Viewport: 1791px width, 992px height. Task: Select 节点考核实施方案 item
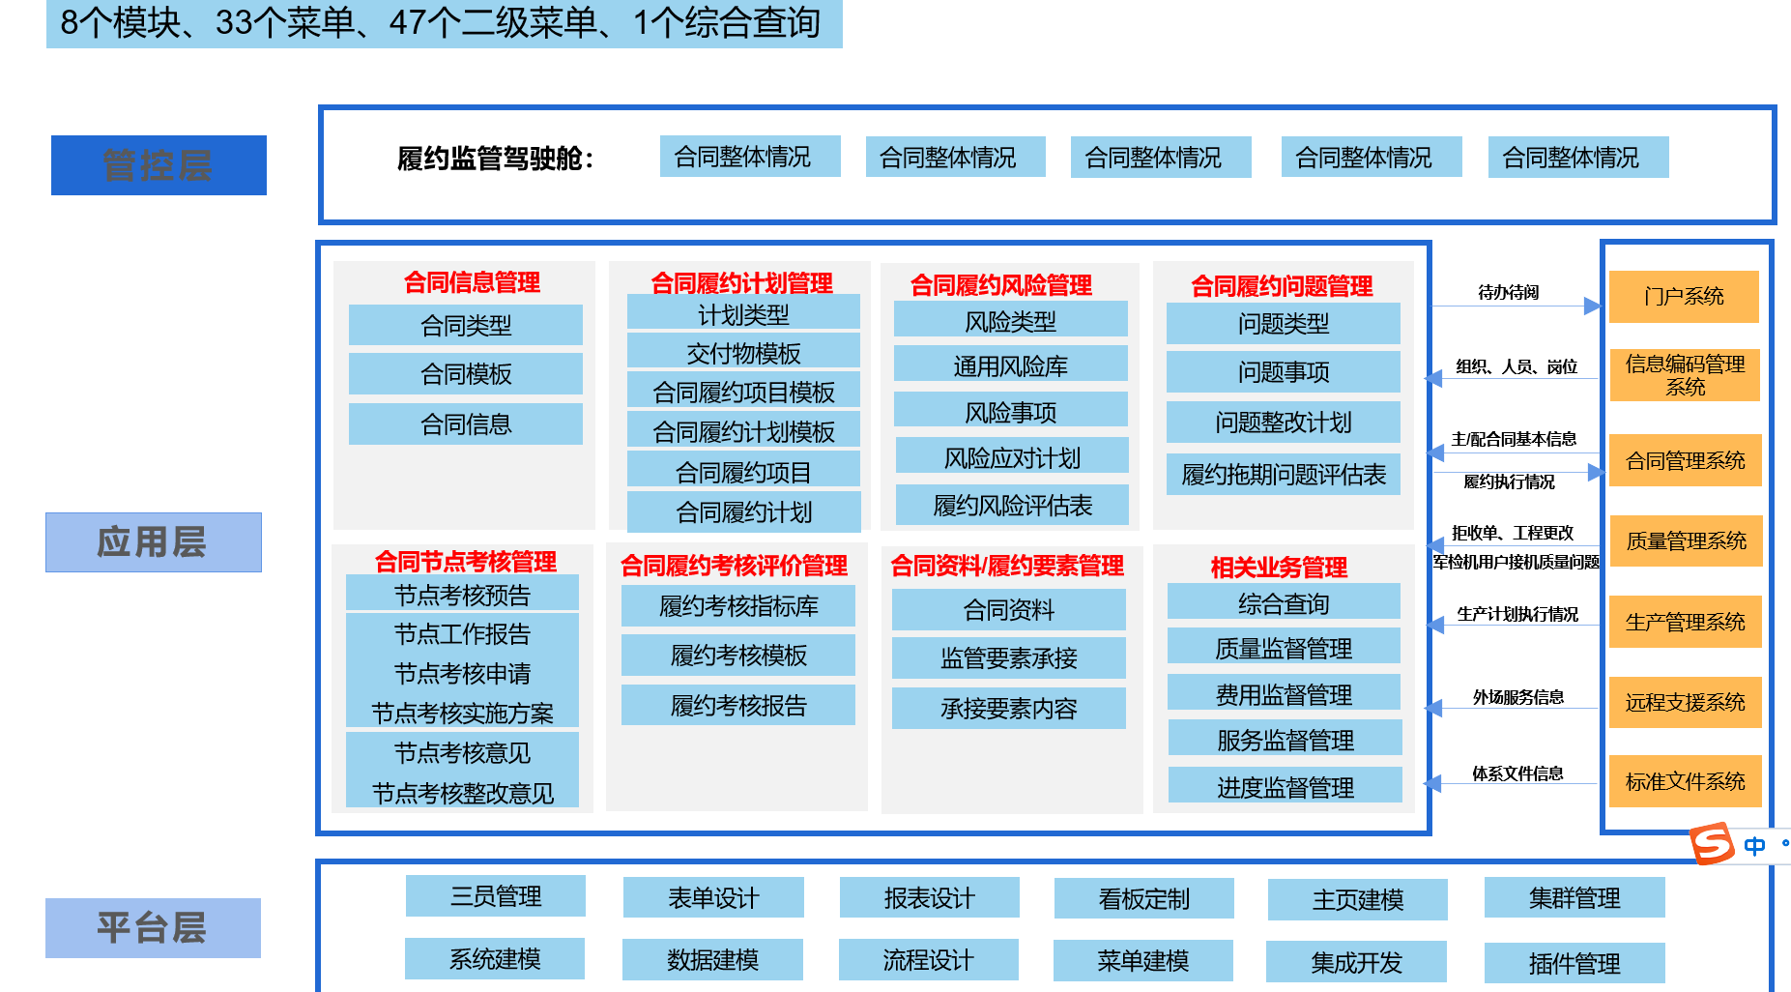click(462, 713)
